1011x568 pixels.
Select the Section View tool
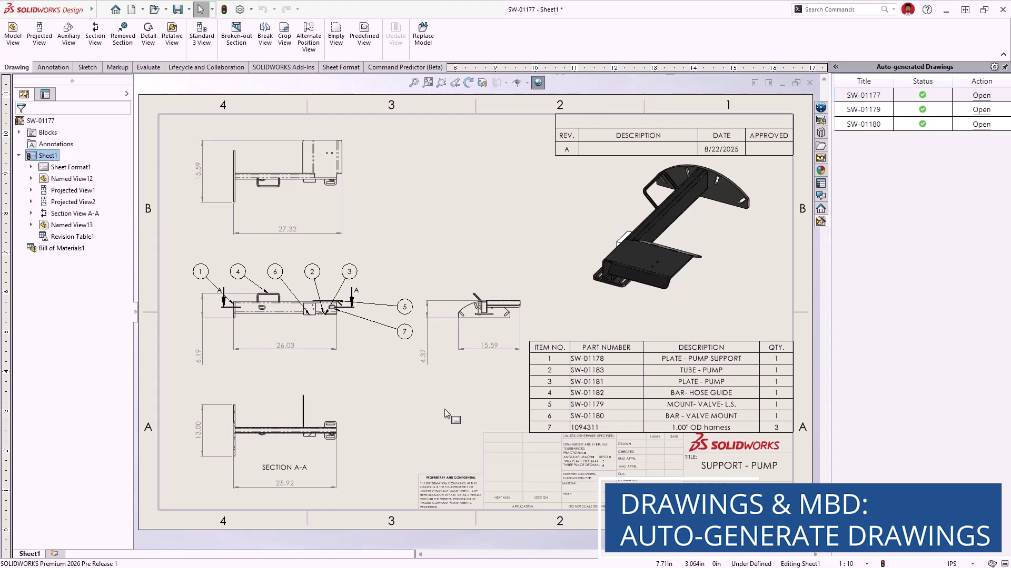coord(95,34)
